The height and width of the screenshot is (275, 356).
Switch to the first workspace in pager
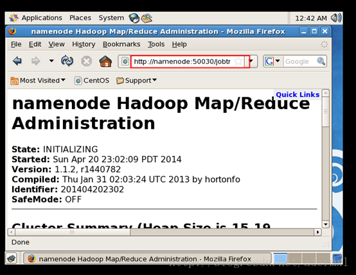coord(280,258)
